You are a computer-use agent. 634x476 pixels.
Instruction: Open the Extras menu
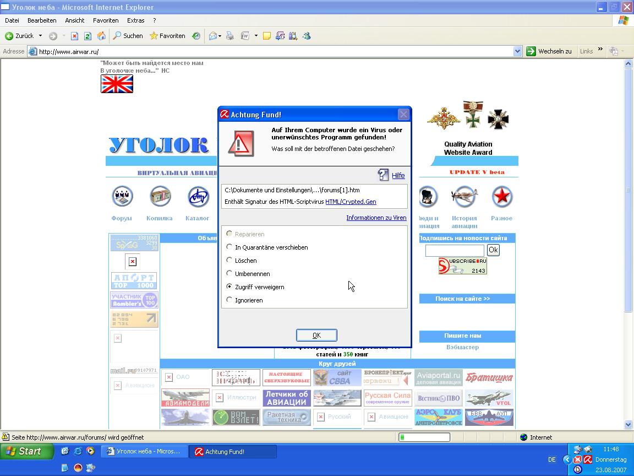click(136, 20)
